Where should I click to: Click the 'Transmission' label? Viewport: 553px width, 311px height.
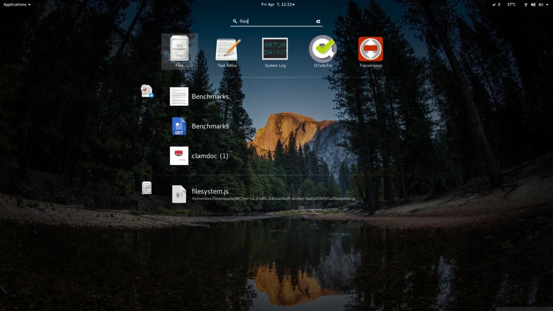point(371,65)
